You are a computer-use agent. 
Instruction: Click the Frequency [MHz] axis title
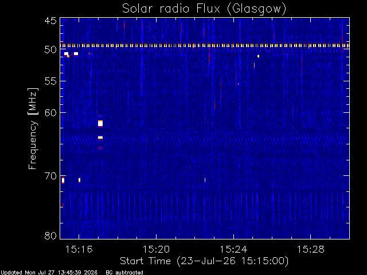[33, 128]
